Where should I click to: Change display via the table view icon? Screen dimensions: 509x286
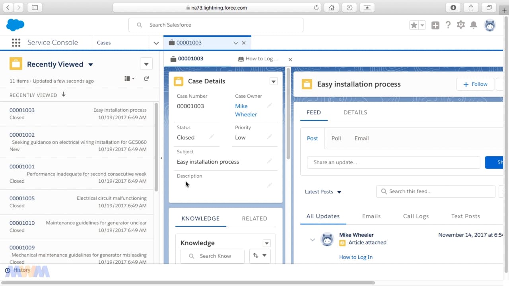129,79
